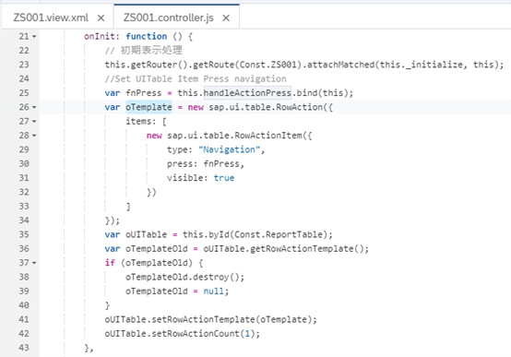Click the type: property on line 29
The image size is (511, 357).
(180, 149)
